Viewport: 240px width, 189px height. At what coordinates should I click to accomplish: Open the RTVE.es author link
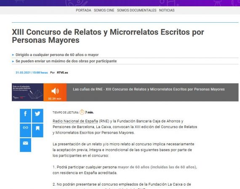coord(62,73)
